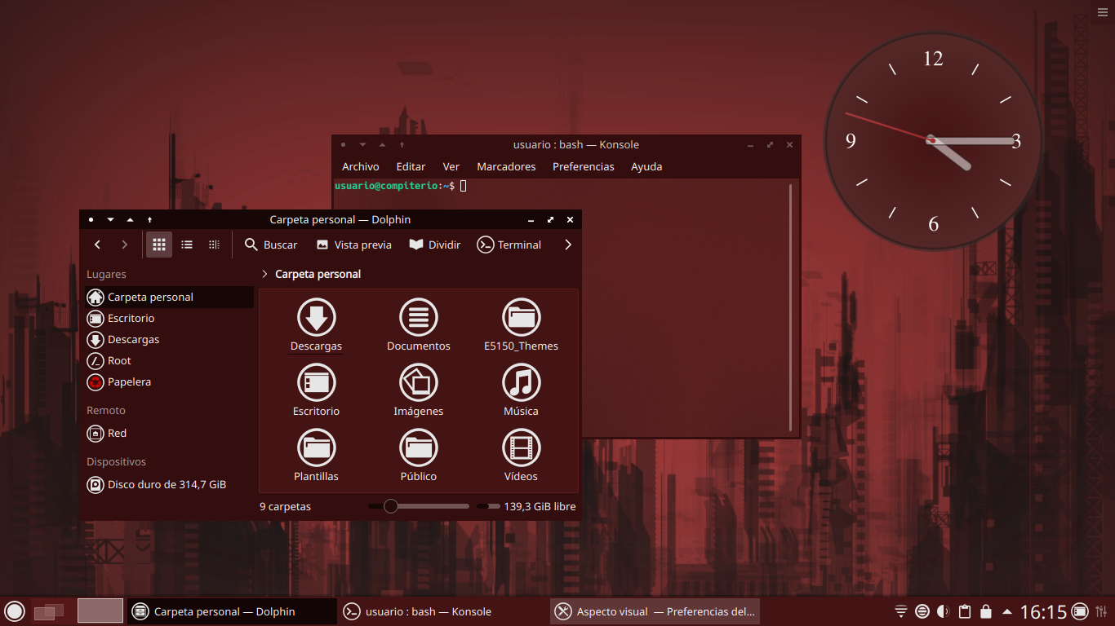1115x626 pixels.
Task: Click the Dolphin icon zoom slider
Action: click(x=419, y=506)
